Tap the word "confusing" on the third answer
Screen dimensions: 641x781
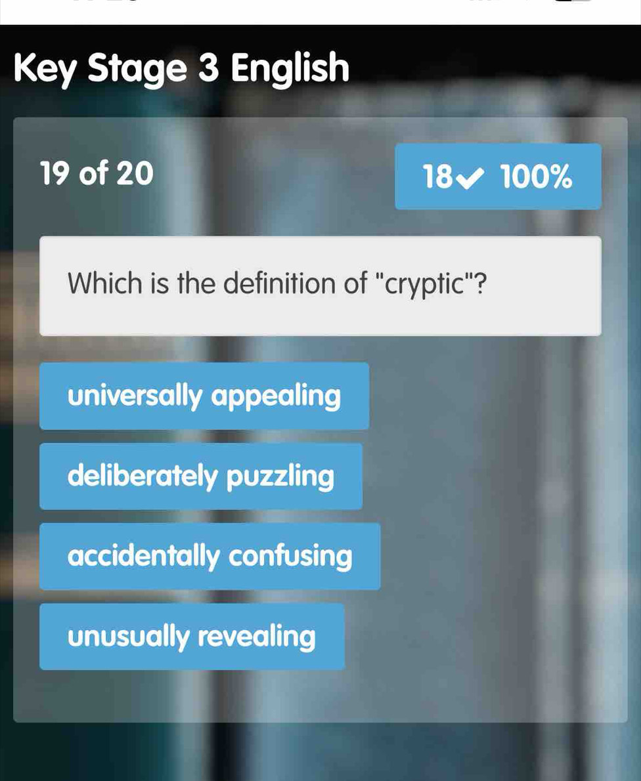click(x=290, y=557)
